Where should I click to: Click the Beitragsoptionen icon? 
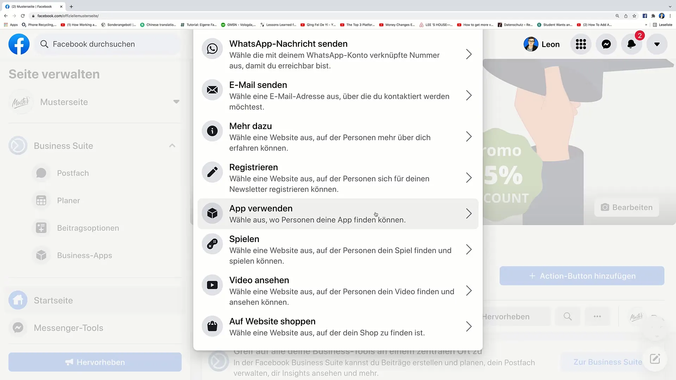(41, 228)
